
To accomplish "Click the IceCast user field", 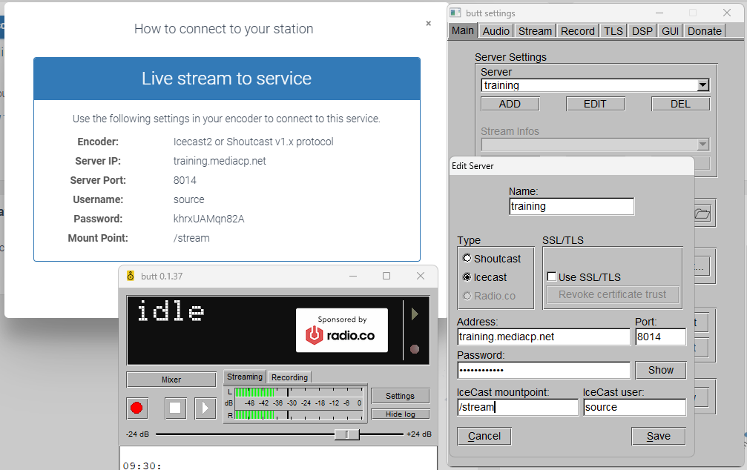I will [634, 407].
